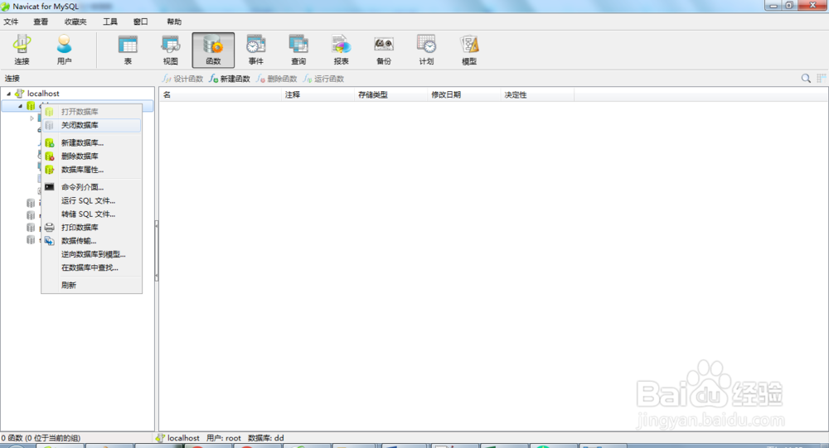
Task: Choose 数据传输... in the context menu
Action: coord(91,241)
